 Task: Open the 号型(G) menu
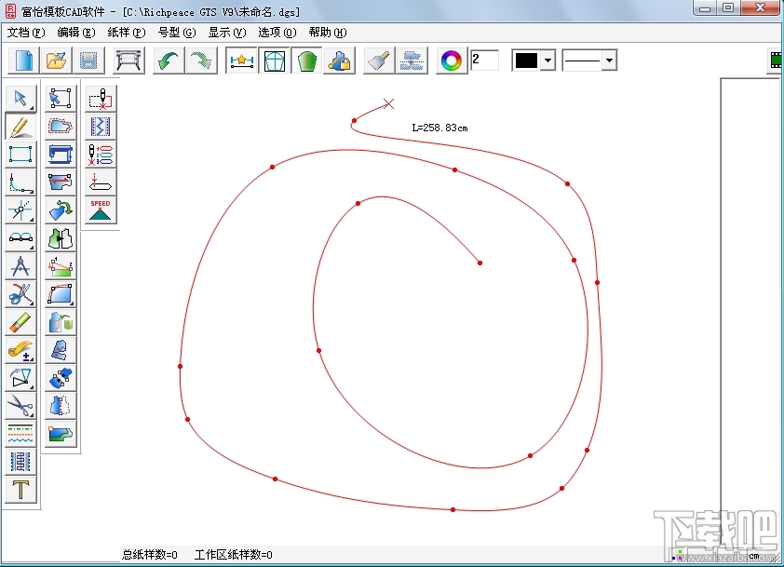[177, 33]
